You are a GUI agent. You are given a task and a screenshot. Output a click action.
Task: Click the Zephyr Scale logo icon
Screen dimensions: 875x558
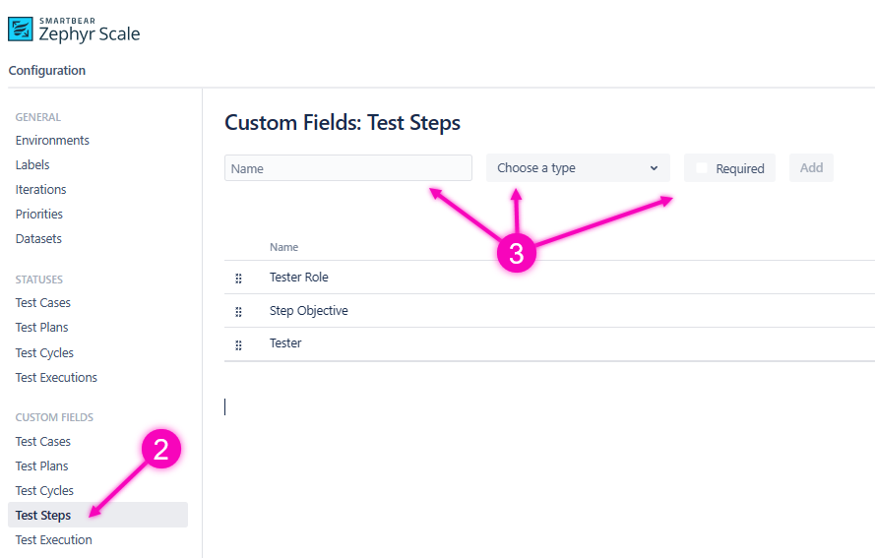21,29
